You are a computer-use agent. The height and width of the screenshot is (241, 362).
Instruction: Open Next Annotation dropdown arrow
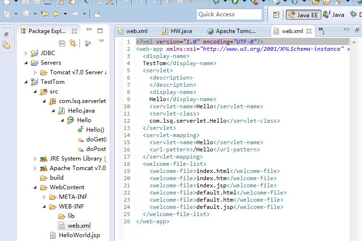coord(16,14)
